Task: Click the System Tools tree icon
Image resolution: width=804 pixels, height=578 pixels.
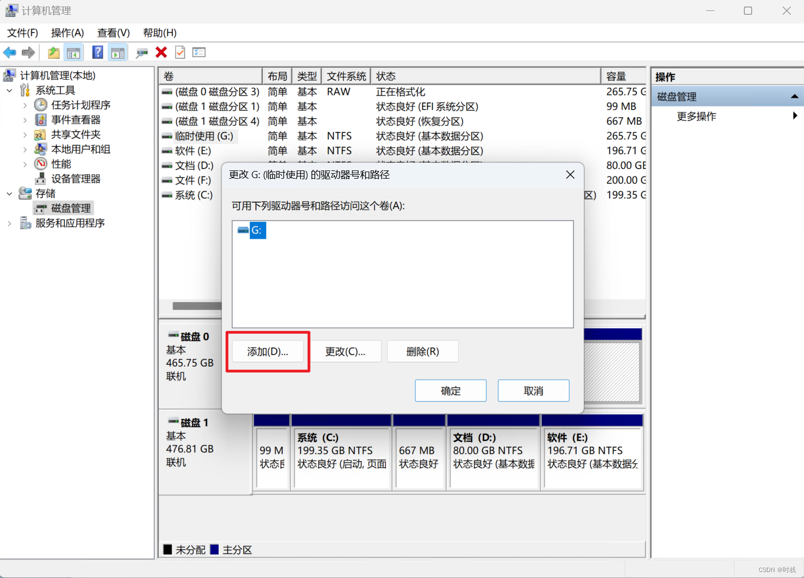Action: [x=25, y=90]
